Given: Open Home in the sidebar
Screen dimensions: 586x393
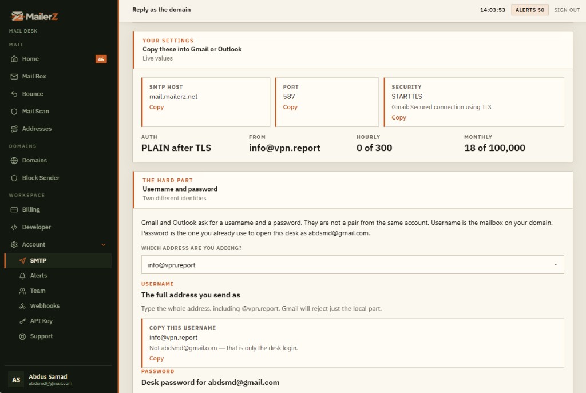Looking at the screenshot, I should (58, 59).
